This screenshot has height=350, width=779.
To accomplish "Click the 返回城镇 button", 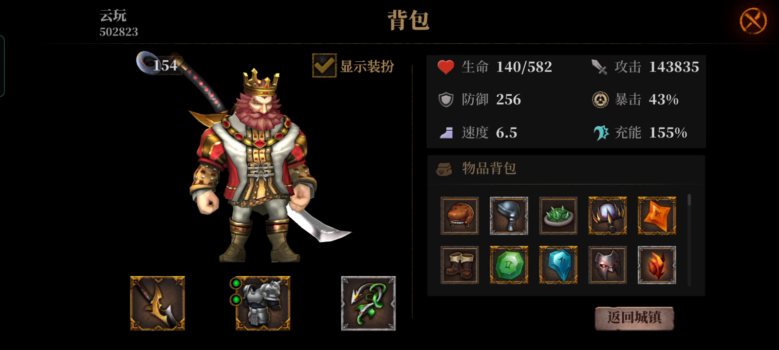I will coord(634,318).
